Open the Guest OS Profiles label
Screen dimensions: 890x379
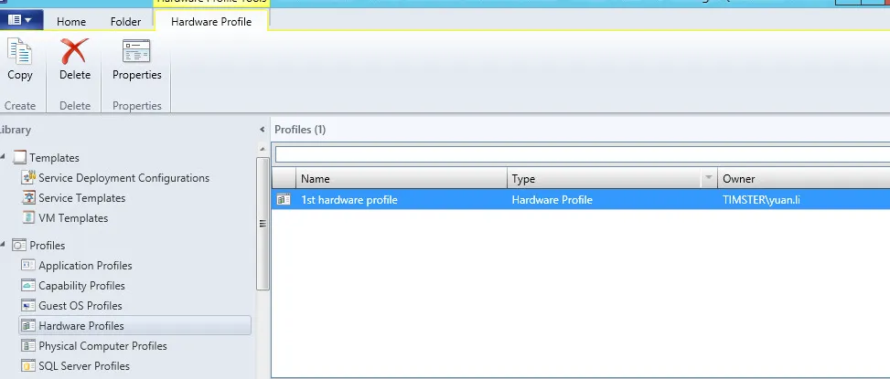click(80, 305)
